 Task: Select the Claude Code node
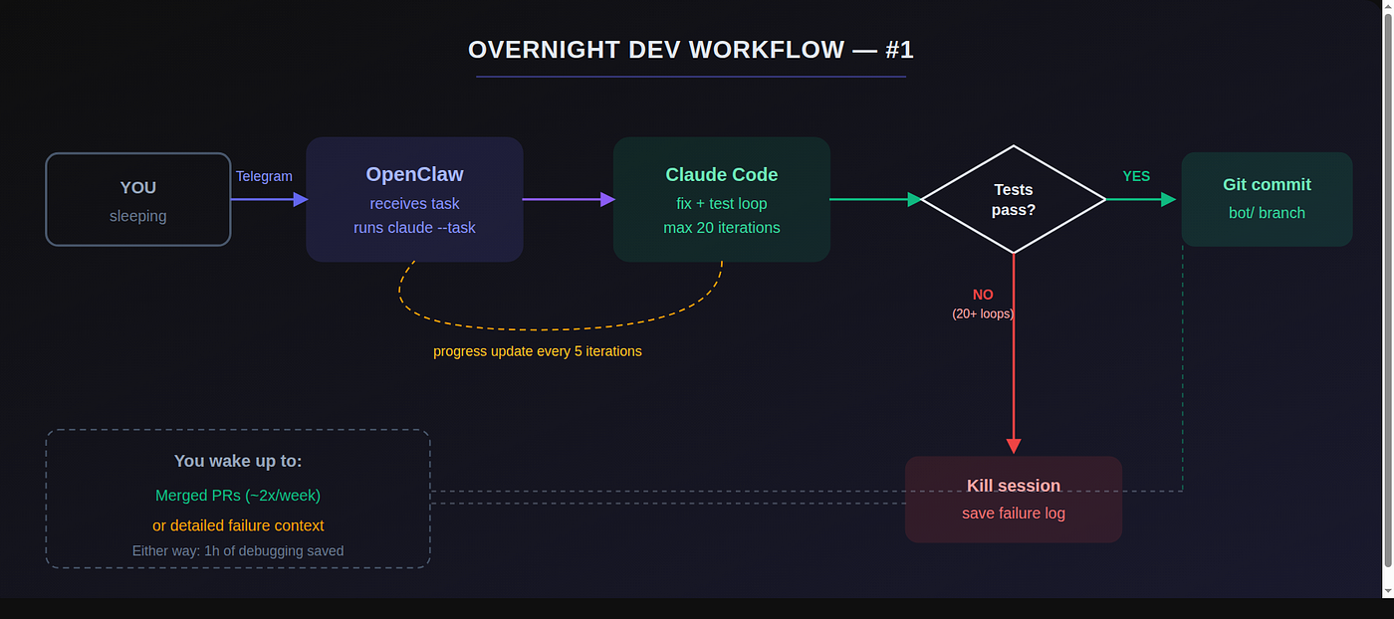[x=722, y=199]
